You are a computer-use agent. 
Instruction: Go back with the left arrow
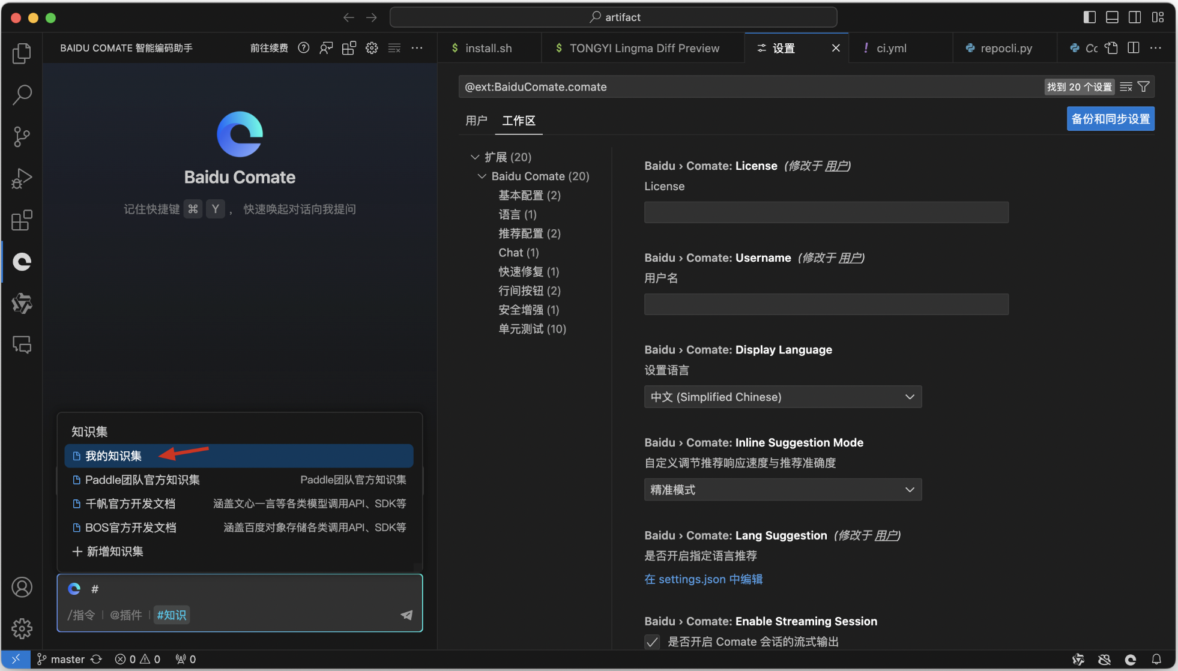pyautogui.click(x=348, y=17)
